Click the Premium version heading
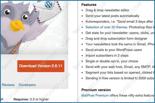155x103 pixels. pyautogui.click(x=96, y=90)
